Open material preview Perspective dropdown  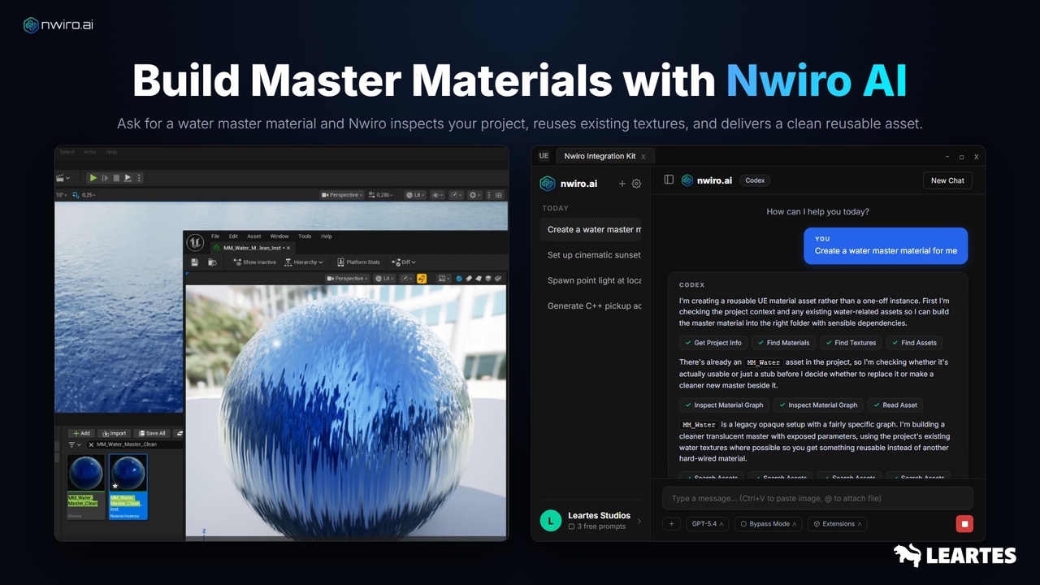[x=348, y=279]
